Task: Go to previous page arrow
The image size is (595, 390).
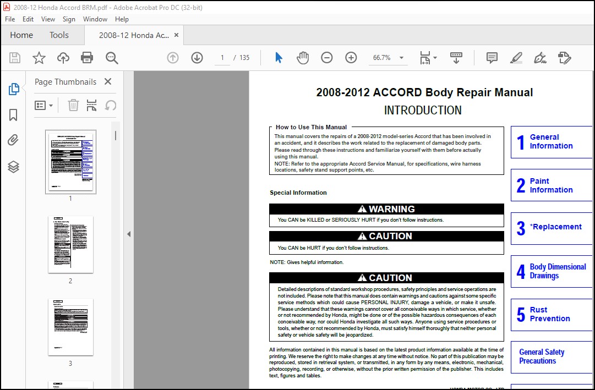Action: click(x=173, y=58)
